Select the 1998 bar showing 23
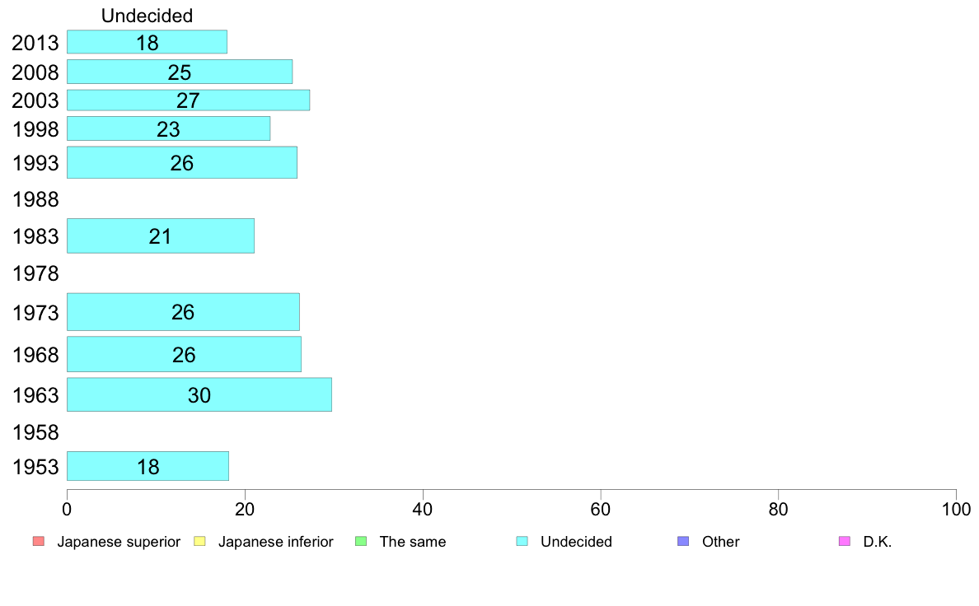The image size is (979, 606). point(169,128)
